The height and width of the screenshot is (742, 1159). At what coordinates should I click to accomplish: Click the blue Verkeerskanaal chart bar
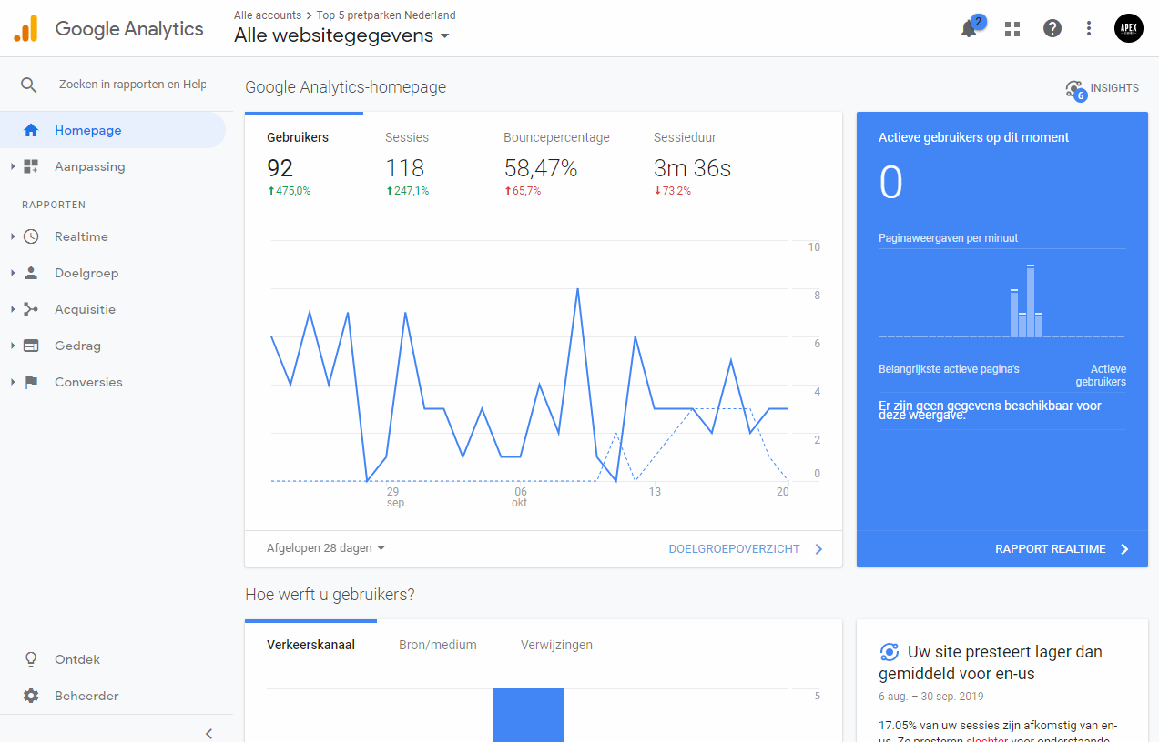[x=528, y=715]
